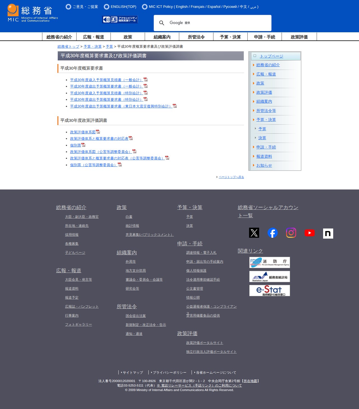Open the Instagram social account
This screenshot has height=409, width=359.
click(291, 233)
